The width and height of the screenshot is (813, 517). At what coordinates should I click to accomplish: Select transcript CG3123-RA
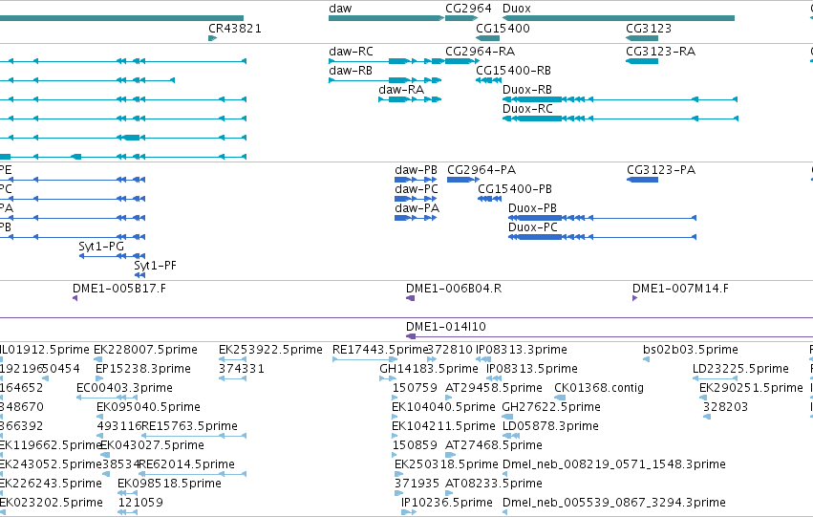click(642, 61)
